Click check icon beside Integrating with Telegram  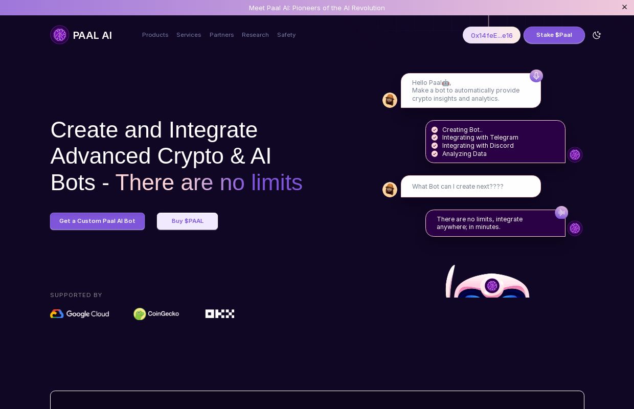435,138
